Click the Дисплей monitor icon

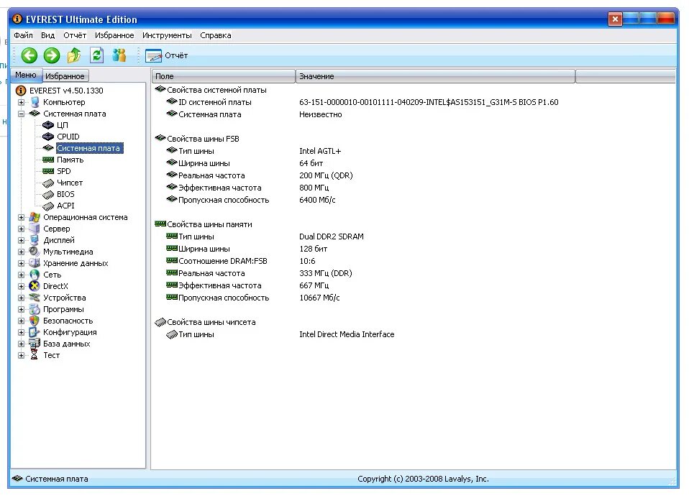pos(35,240)
